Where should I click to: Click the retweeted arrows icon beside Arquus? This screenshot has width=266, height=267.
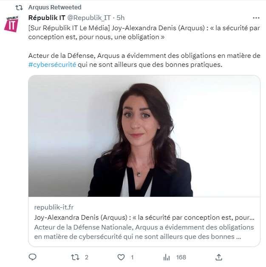19,8
